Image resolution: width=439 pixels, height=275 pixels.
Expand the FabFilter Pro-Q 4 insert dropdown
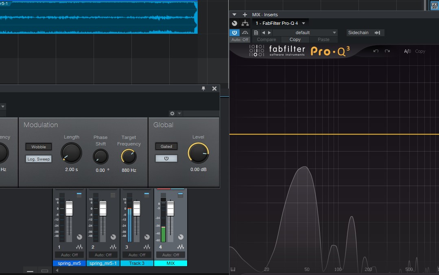point(304,23)
